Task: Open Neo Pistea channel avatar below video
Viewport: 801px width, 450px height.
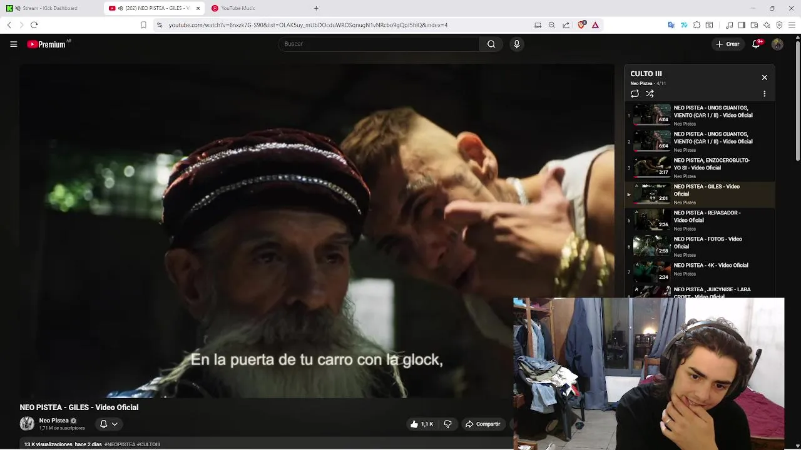Action: click(27, 424)
